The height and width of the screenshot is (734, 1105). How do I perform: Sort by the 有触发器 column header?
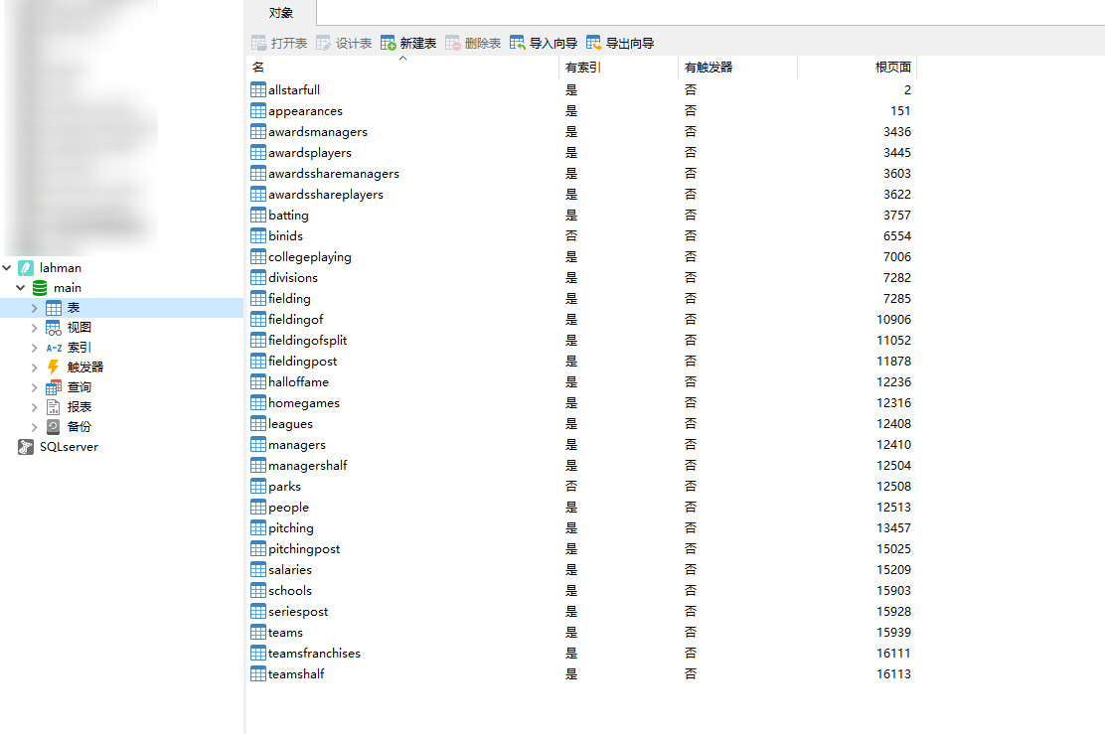click(x=737, y=67)
